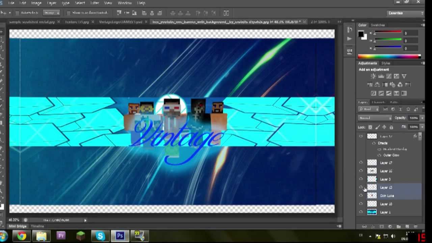
Task: Click the link layers icon
Action: [x=364, y=226]
